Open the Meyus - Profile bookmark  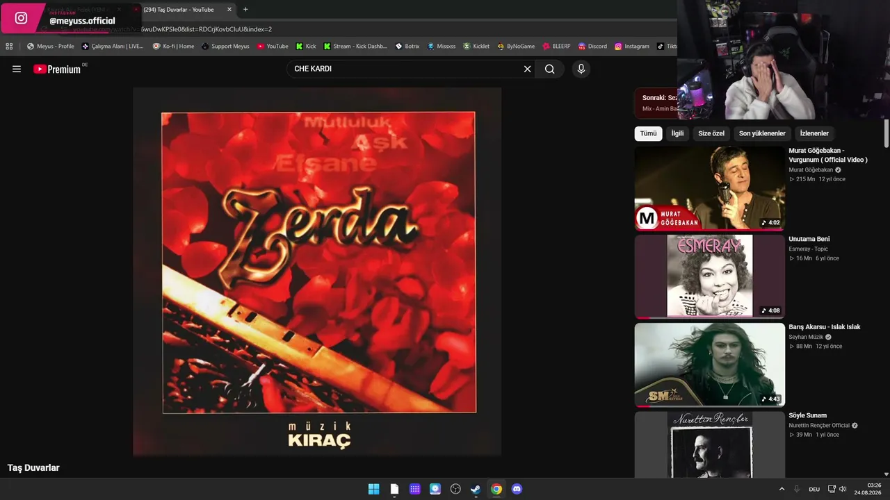point(51,47)
